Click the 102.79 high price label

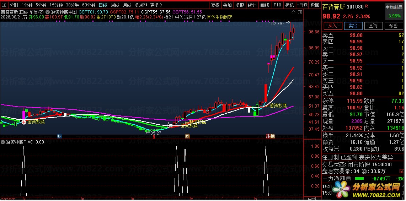(275, 24)
